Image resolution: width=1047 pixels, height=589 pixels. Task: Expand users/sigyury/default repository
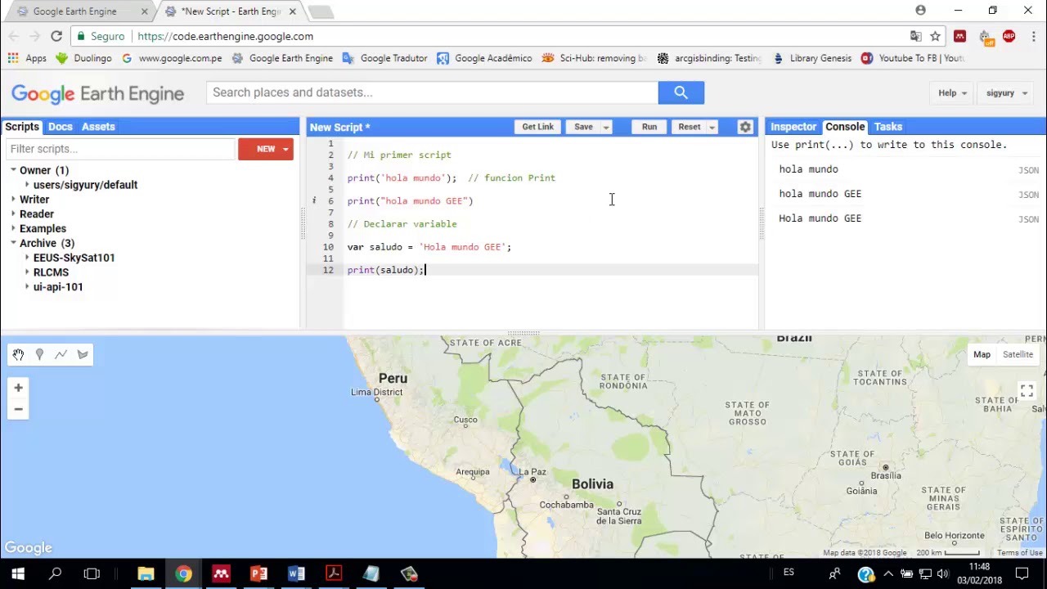point(27,185)
